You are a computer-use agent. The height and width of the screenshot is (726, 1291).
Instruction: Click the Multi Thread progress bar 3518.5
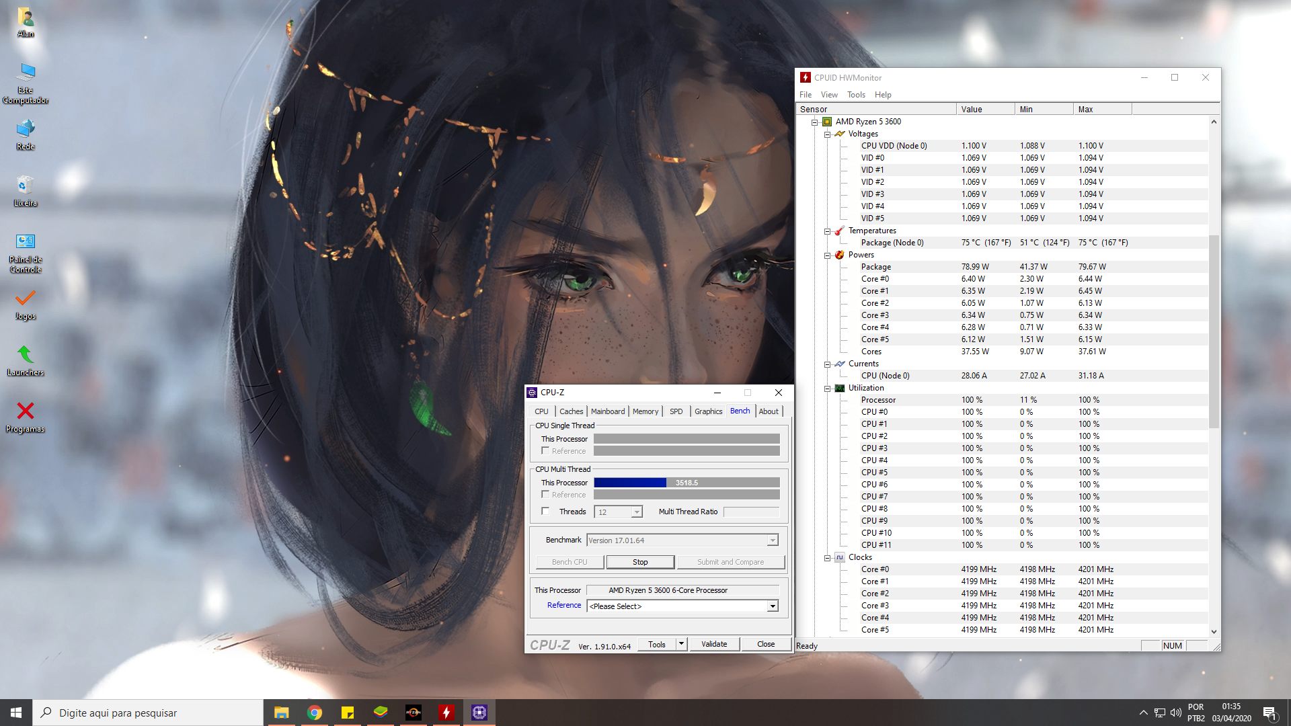[x=687, y=483]
